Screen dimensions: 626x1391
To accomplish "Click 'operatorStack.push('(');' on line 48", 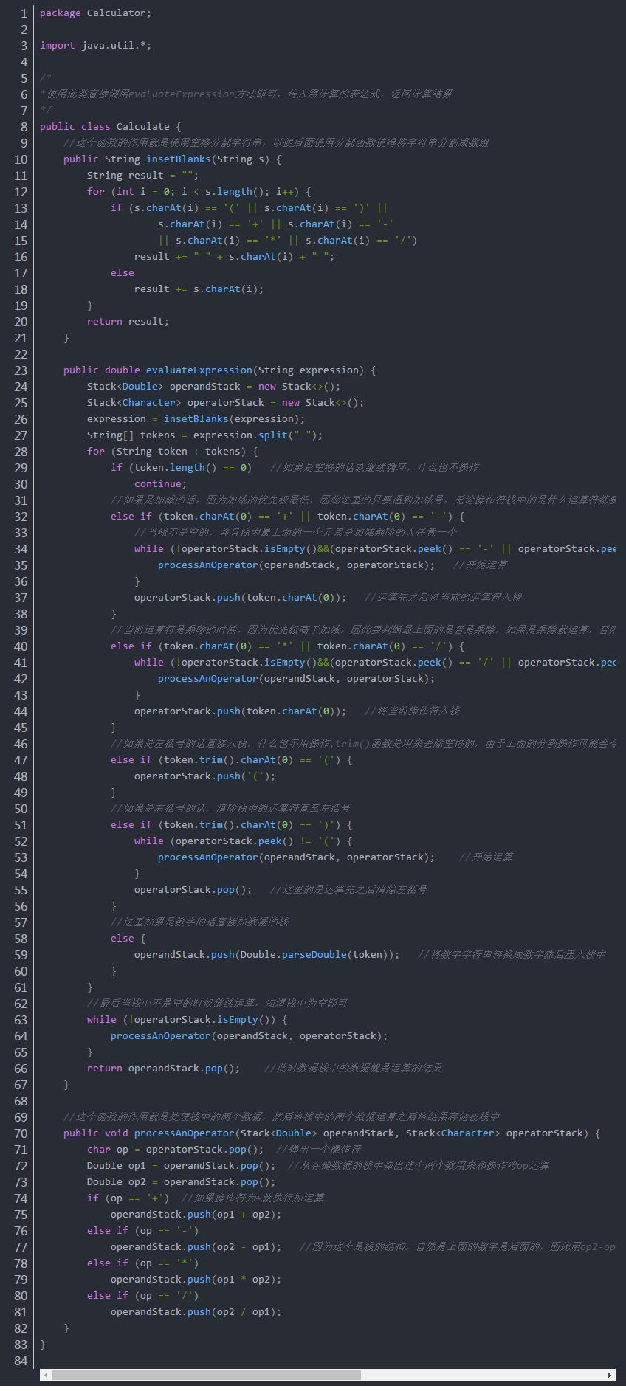I will coord(205,776).
